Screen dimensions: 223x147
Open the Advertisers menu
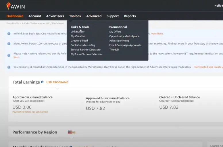point(55,16)
